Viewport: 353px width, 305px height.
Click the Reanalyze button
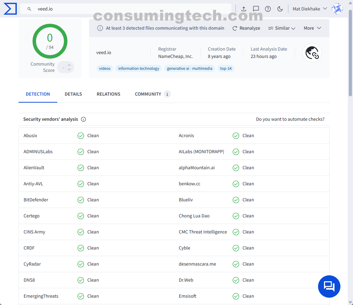pyautogui.click(x=246, y=28)
